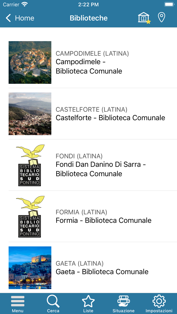The image size is (177, 314).
Task: Tap the Campodimele village thumbnail
Action: [30, 62]
